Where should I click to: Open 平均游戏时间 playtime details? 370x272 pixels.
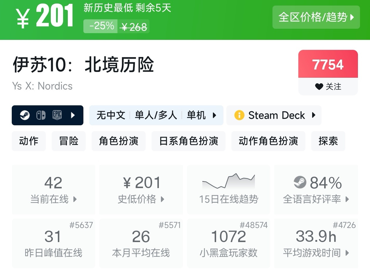coord(316,253)
